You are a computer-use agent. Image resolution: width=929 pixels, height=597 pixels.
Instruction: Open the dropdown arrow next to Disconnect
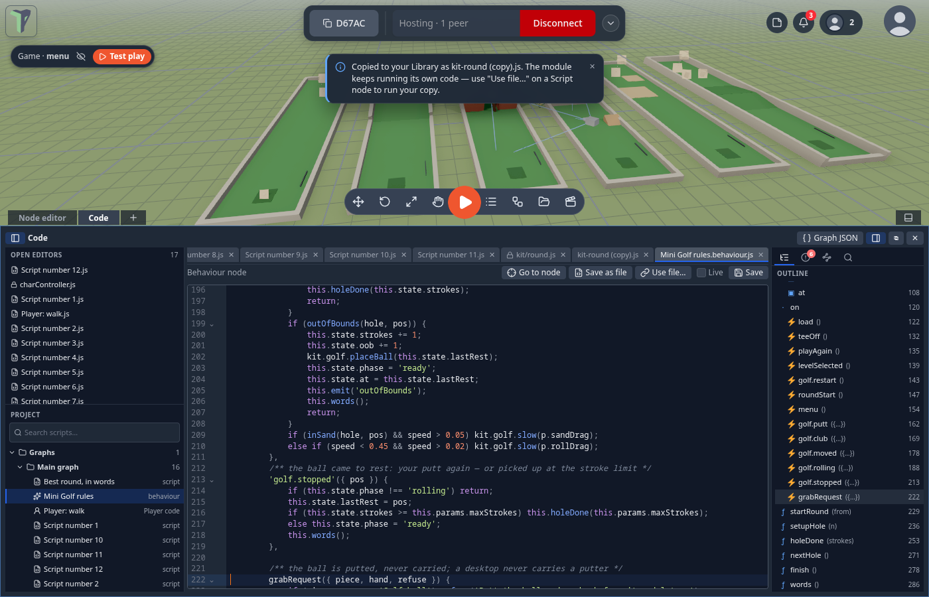point(610,23)
